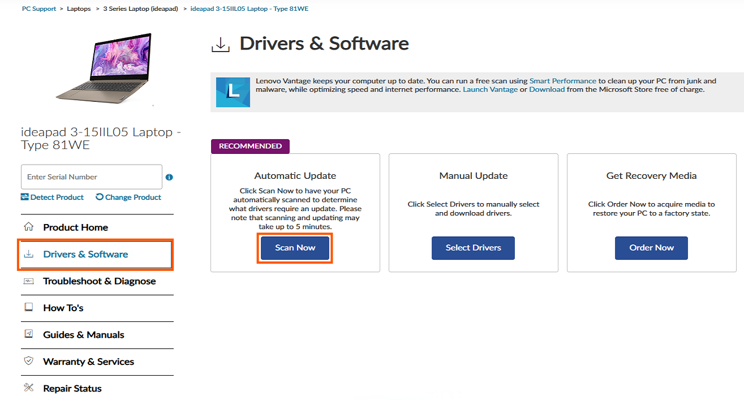Click the Launch Vantage link
This screenshot has width=744, height=400.
490,89
